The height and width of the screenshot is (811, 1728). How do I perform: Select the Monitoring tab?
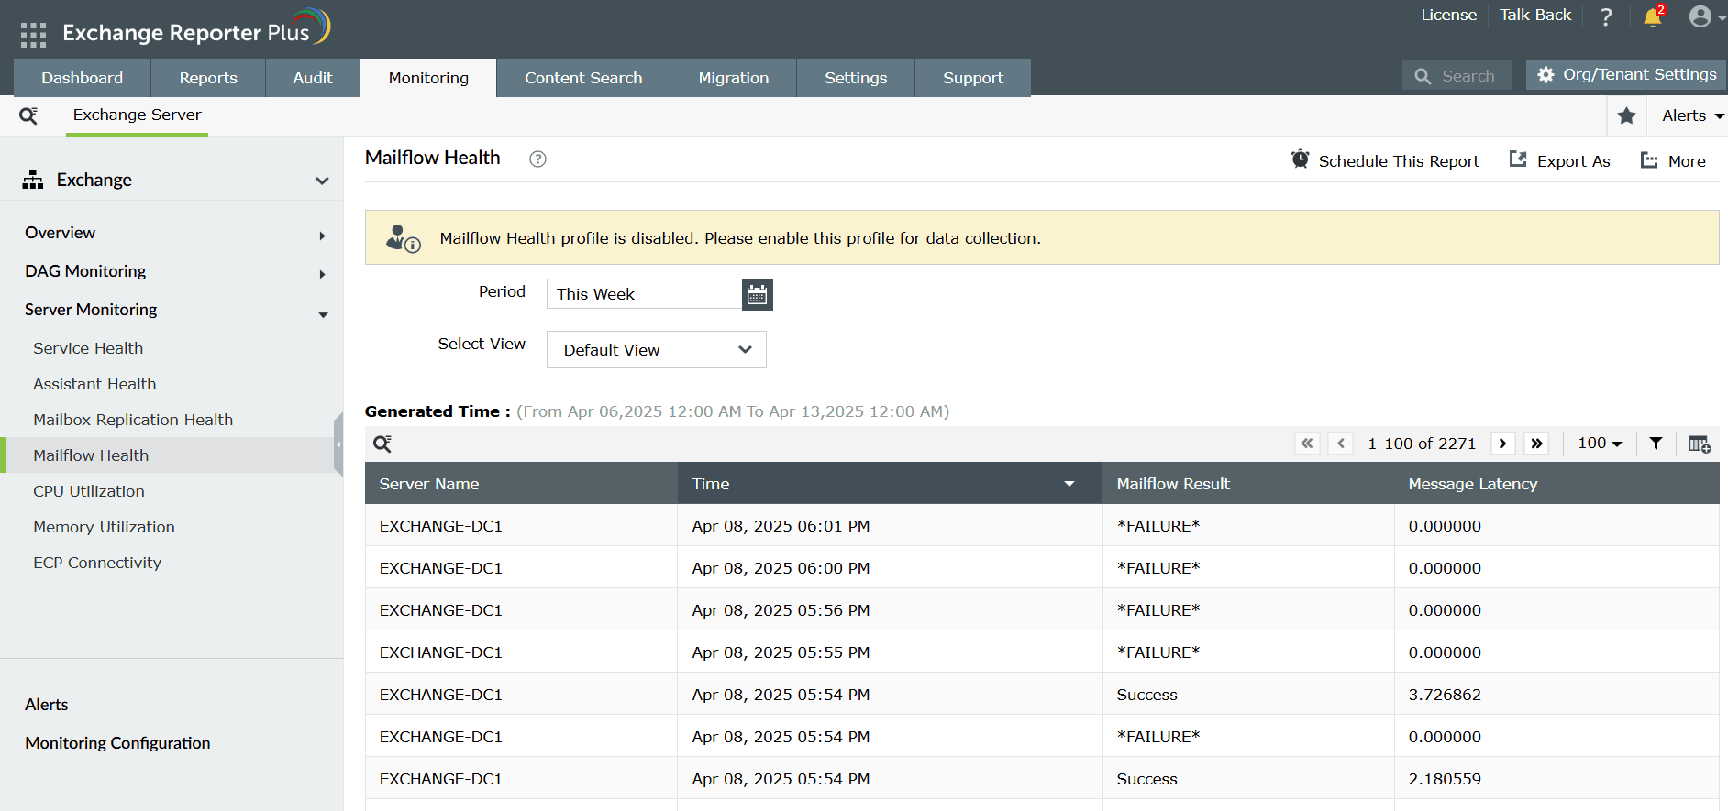(428, 78)
